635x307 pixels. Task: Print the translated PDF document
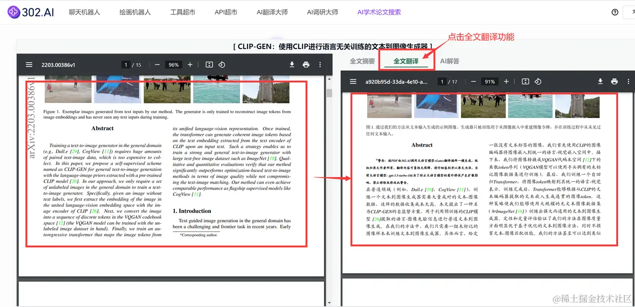click(x=614, y=81)
